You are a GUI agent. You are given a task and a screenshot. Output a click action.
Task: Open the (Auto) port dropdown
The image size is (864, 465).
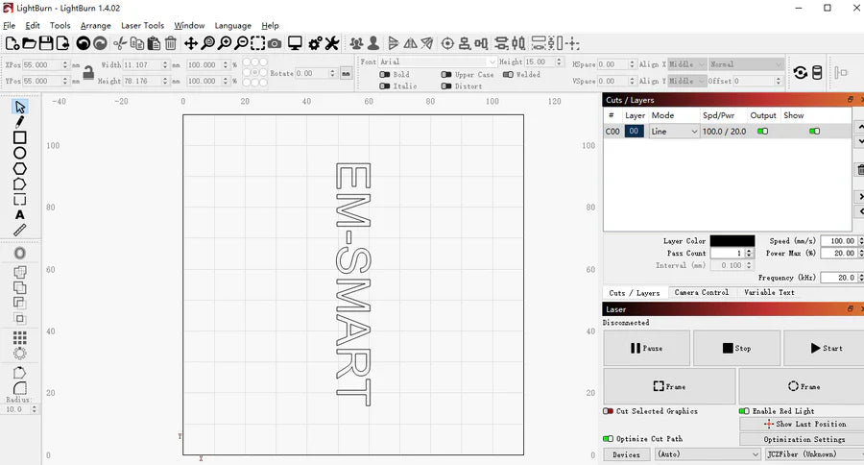pos(708,454)
